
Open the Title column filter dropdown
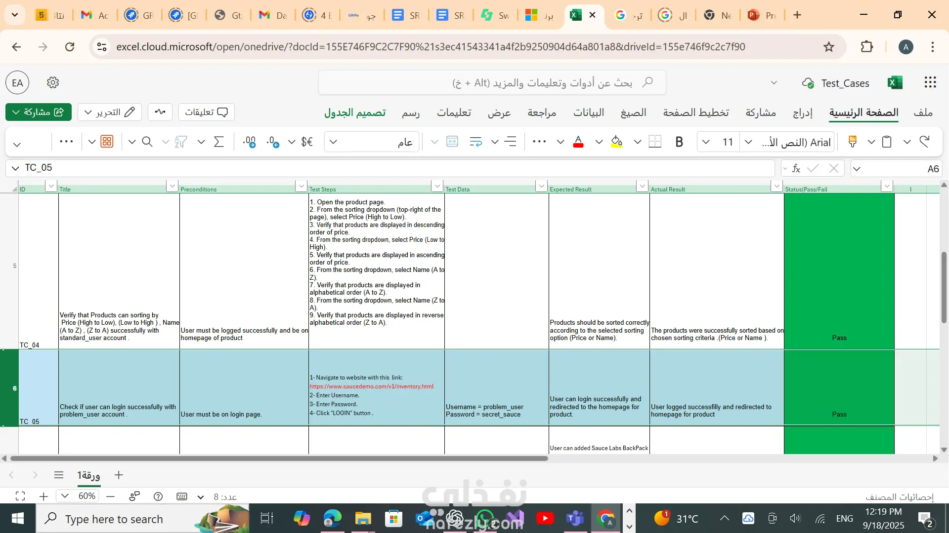172,186
